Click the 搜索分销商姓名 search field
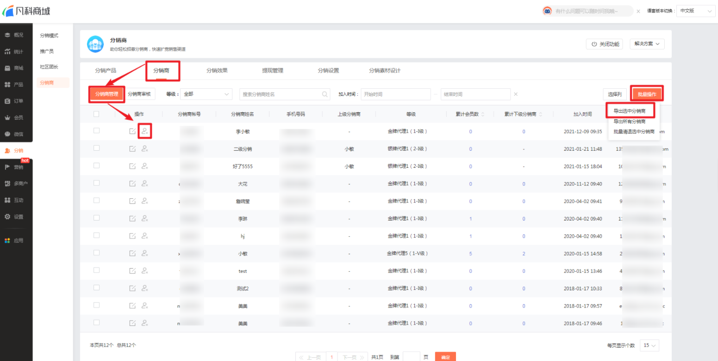Screen dimensions: 718x361 click(x=285, y=94)
